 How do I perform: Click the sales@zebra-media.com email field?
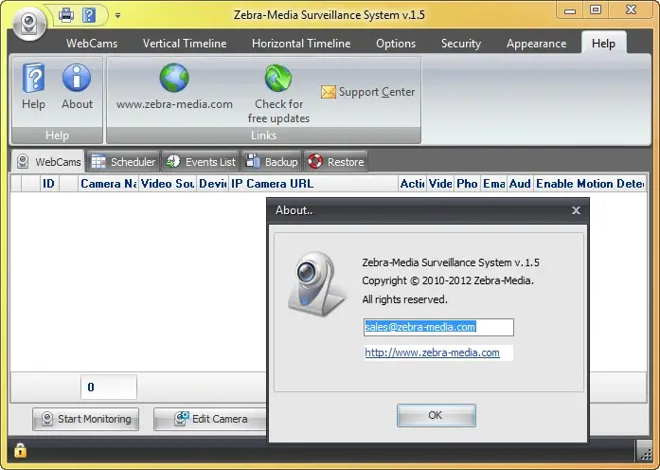(438, 327)
